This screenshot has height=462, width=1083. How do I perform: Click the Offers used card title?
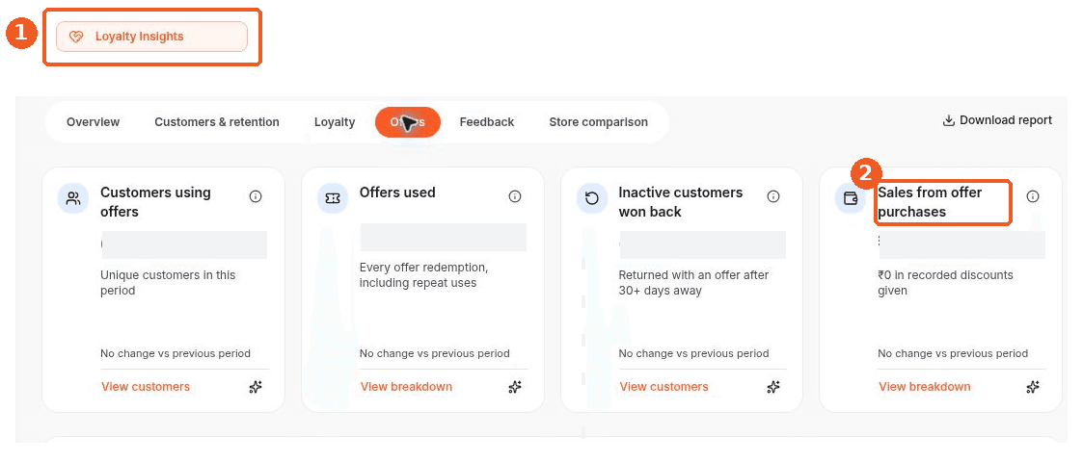pos(397,192)
